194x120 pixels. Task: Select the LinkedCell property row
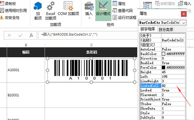(x=163, y=86)
